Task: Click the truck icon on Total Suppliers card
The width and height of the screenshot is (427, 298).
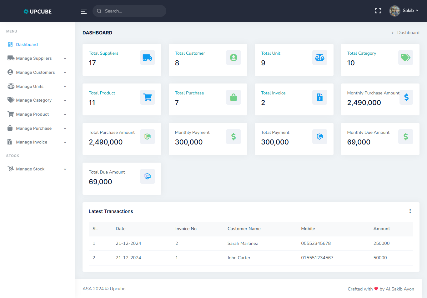Action: point(147,58)
